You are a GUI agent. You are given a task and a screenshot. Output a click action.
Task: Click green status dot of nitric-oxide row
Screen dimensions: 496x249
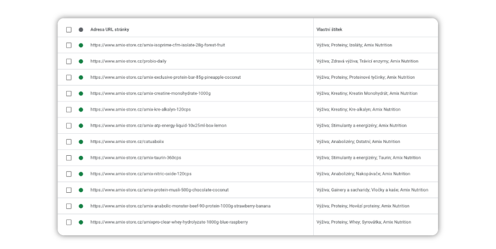tap(81, 174)
